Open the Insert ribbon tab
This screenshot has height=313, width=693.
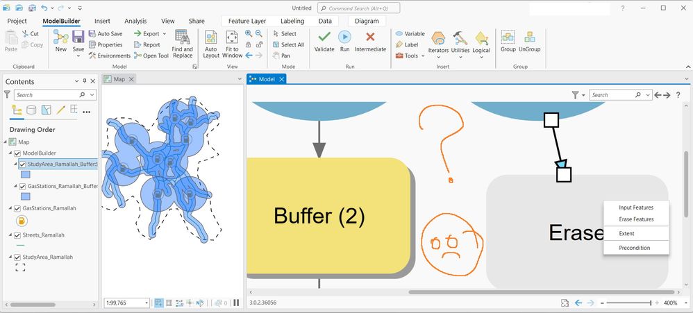point(102,21)
